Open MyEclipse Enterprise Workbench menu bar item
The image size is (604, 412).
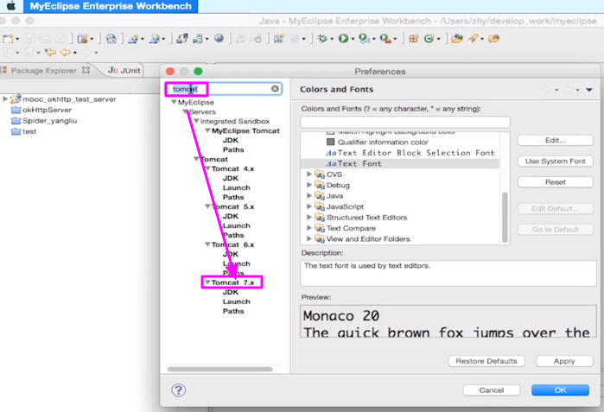(x=111, y=6)
